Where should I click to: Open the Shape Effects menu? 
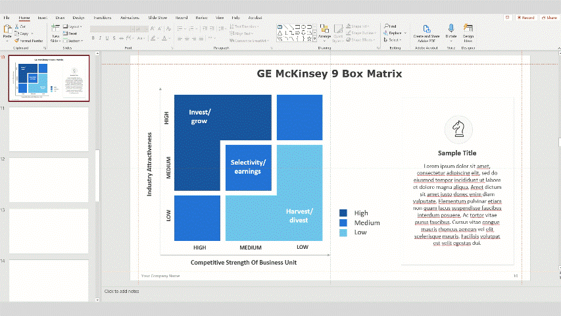[x=360, y=39]
